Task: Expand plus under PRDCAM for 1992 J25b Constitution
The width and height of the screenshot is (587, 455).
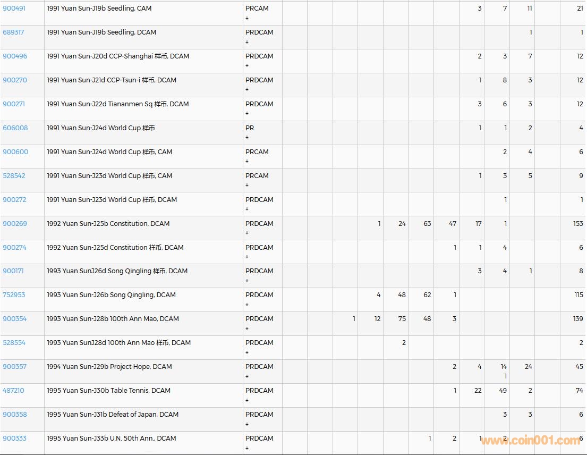Action: [x=247, y=233]
